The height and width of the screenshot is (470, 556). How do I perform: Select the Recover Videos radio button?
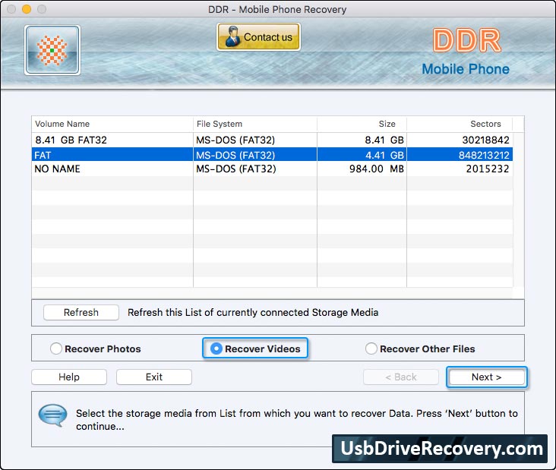(x=216, y=349)
